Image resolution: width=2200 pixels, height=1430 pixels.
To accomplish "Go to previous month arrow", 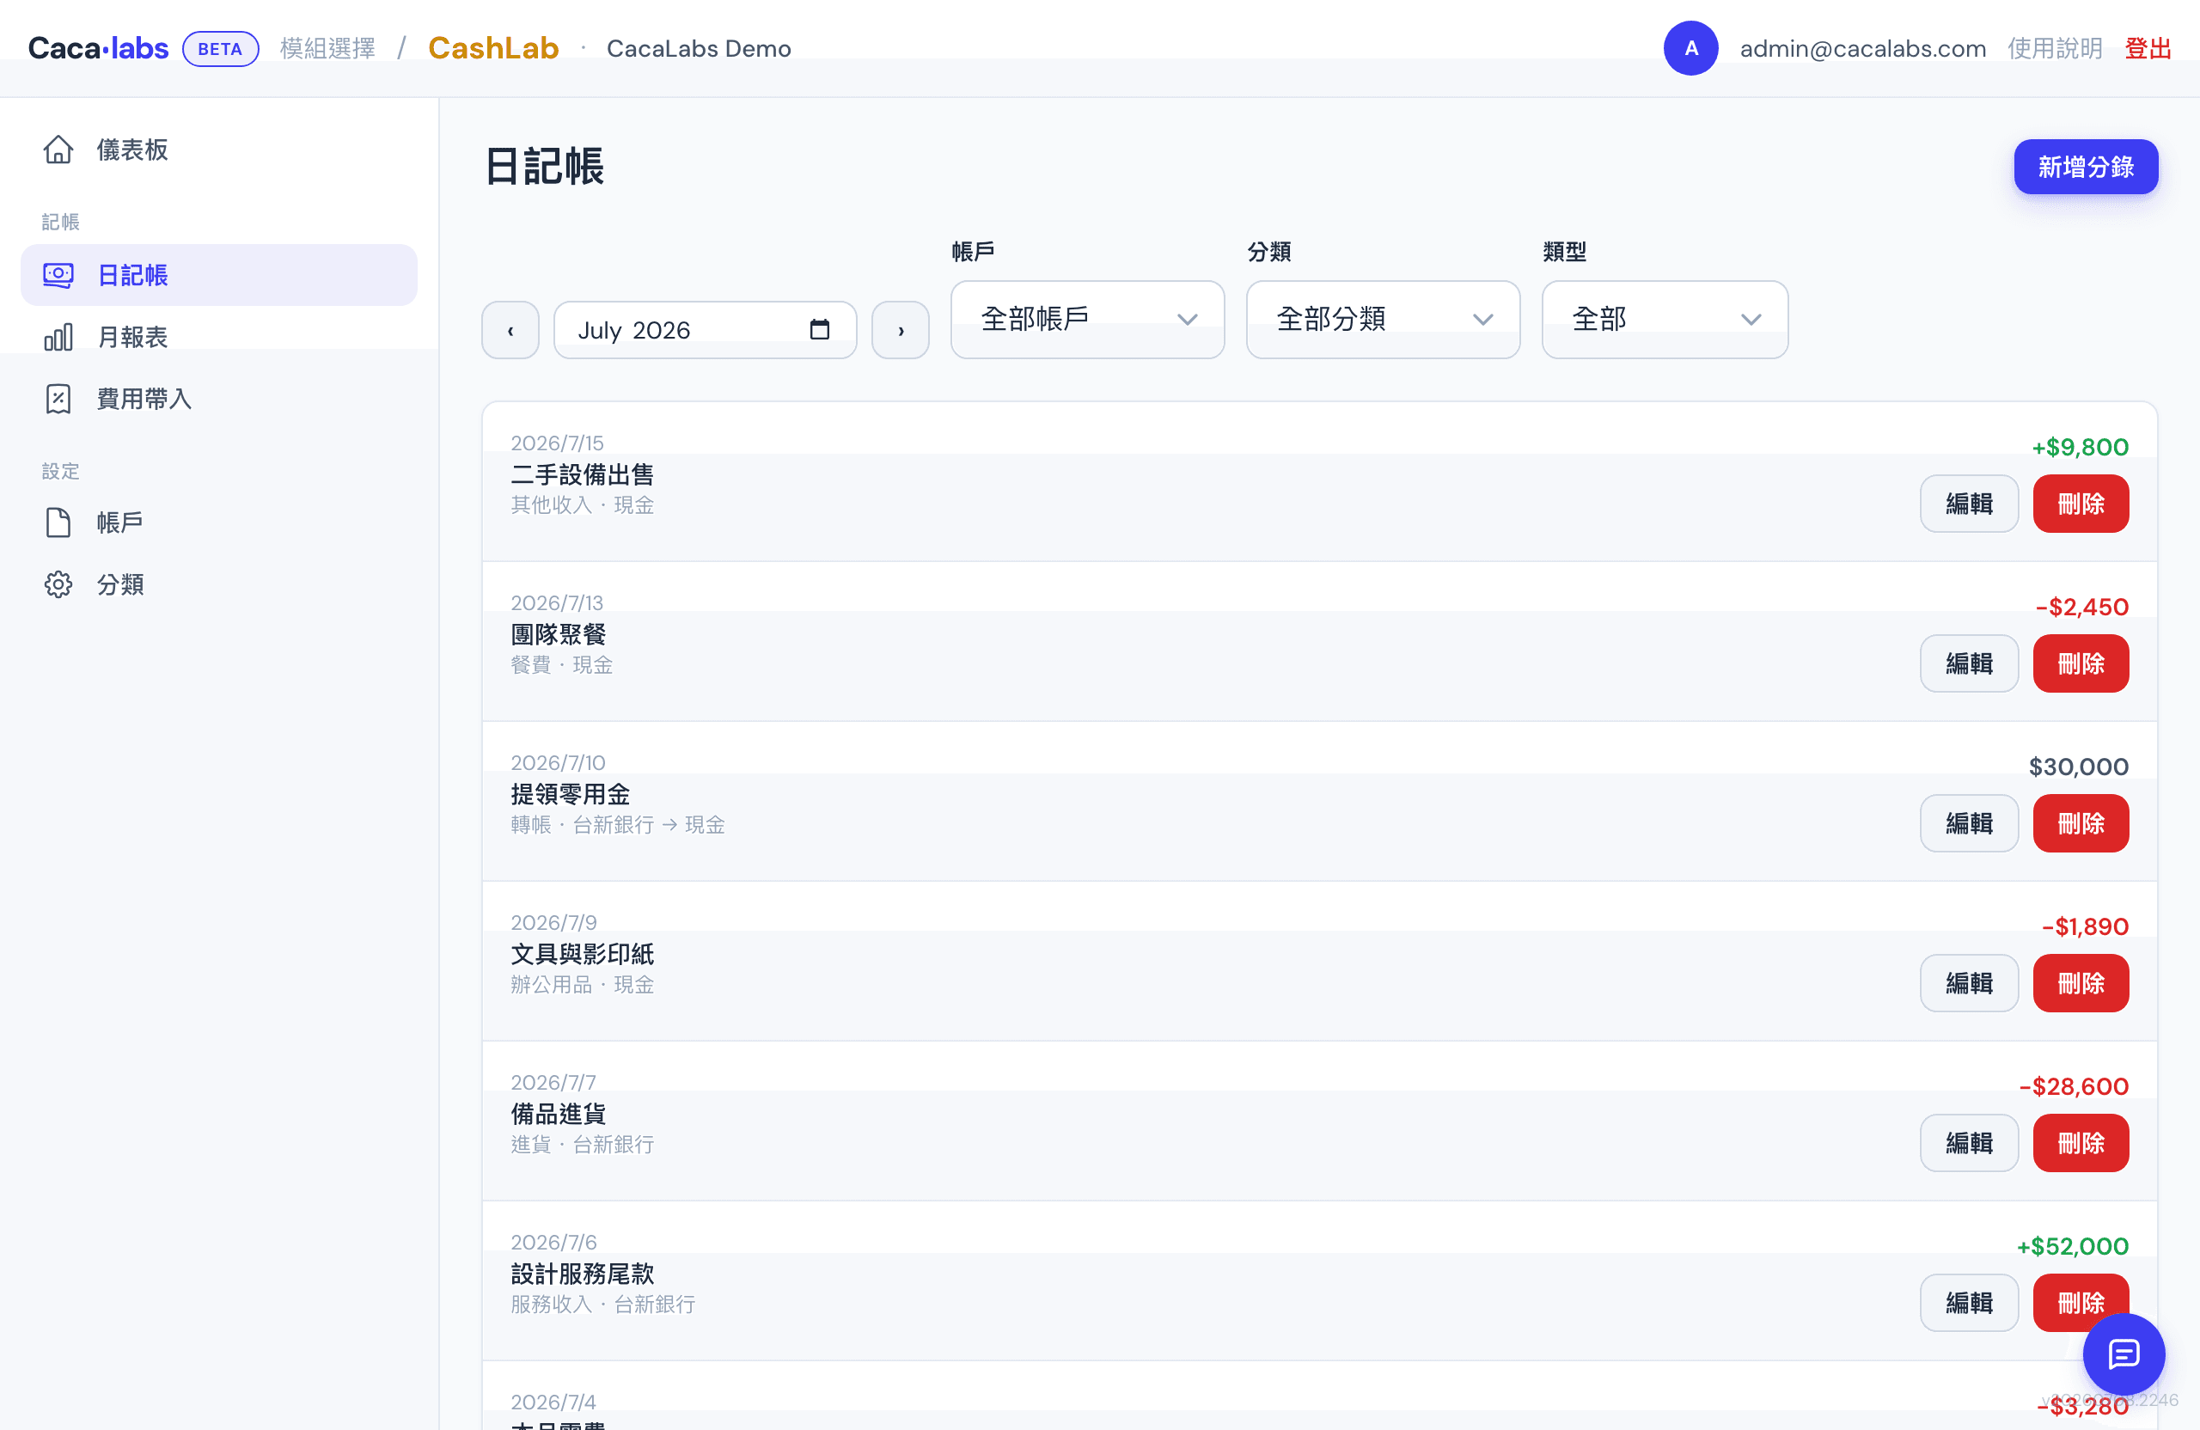I will pos(510,330).
